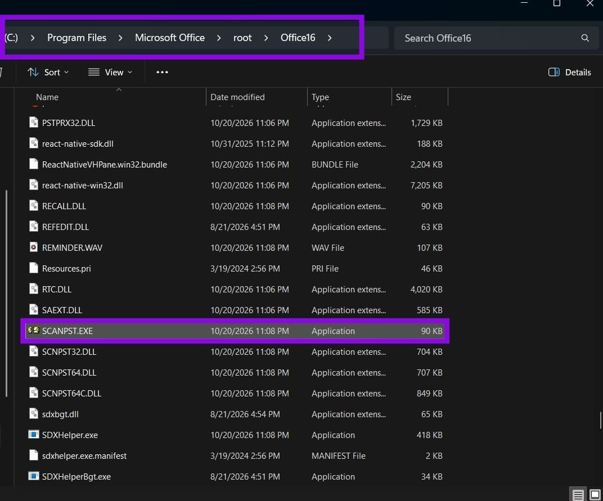
Task: Click the ReactNativeVHPane.win32.bundle file icon
Action: point(33,164)
